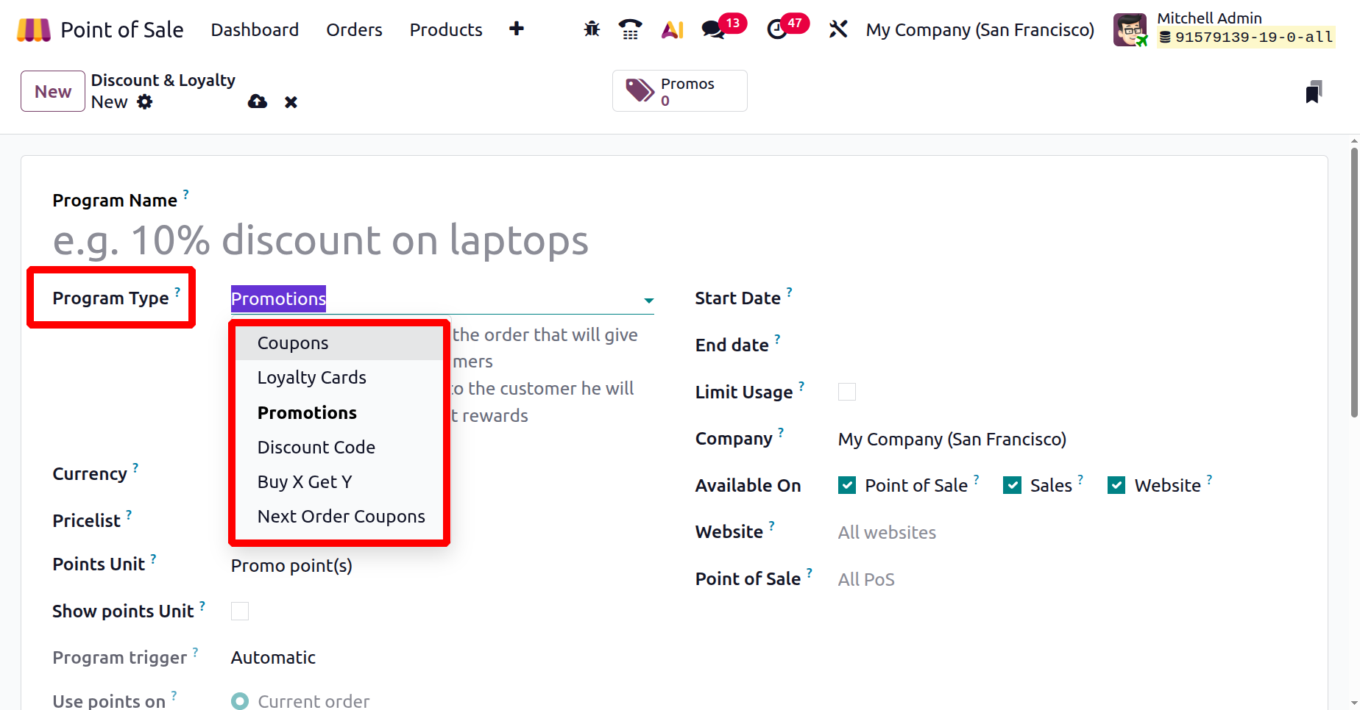Select Coupons from program type list

293,343
